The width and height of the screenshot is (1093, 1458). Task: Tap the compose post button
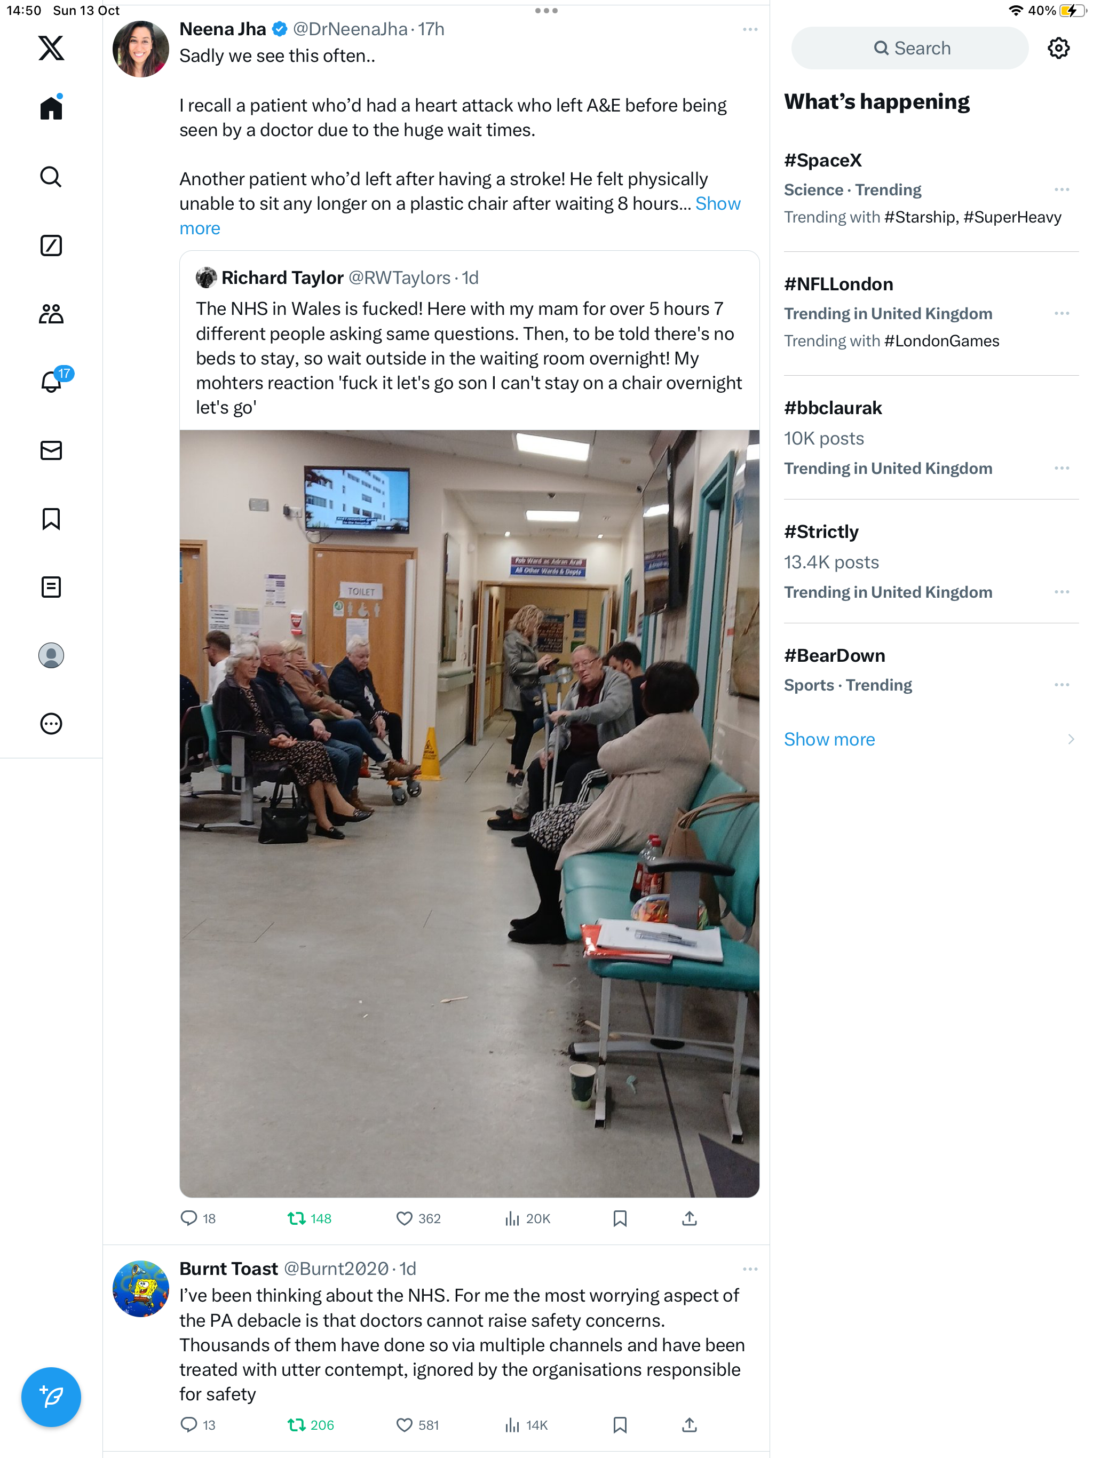[51, 1396]
